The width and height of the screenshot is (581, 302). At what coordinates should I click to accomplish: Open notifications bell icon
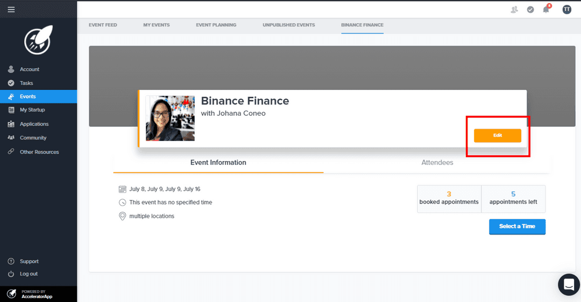[x=547, y=9]
